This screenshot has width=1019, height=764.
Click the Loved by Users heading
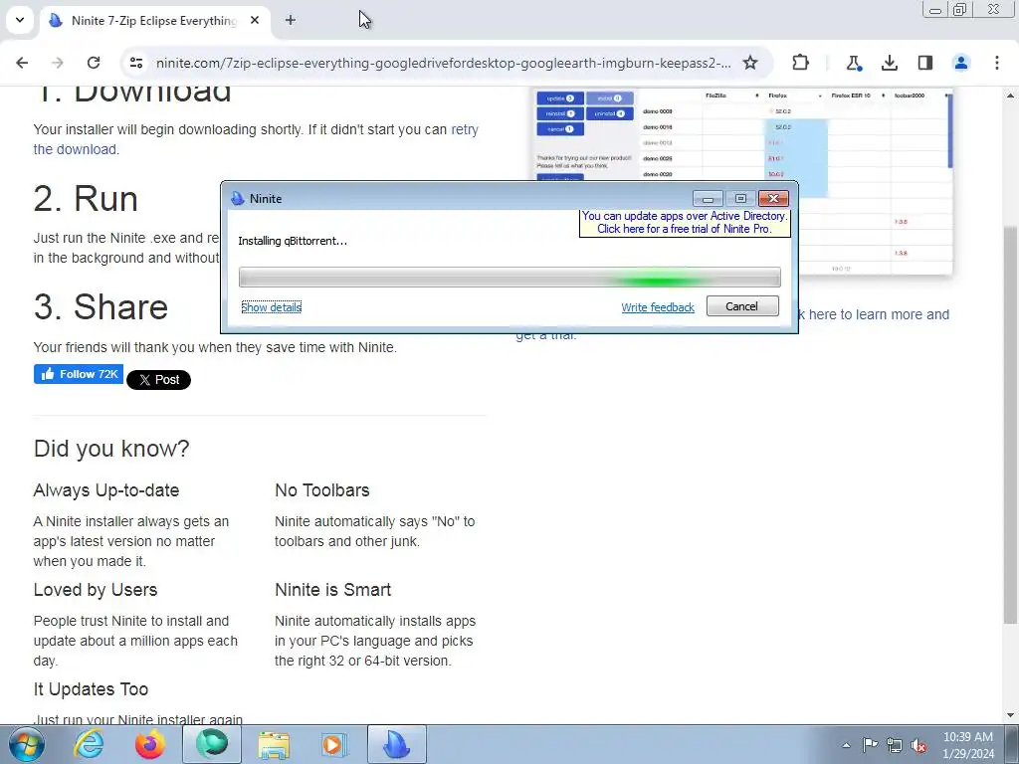[x=96, y=590]
